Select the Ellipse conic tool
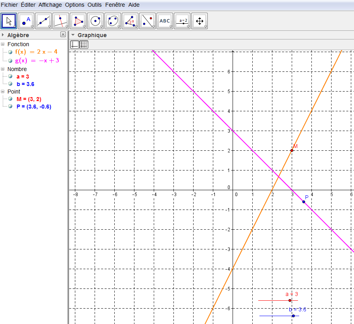The width and height of the screenshot is (354, 324). (113, 21)
